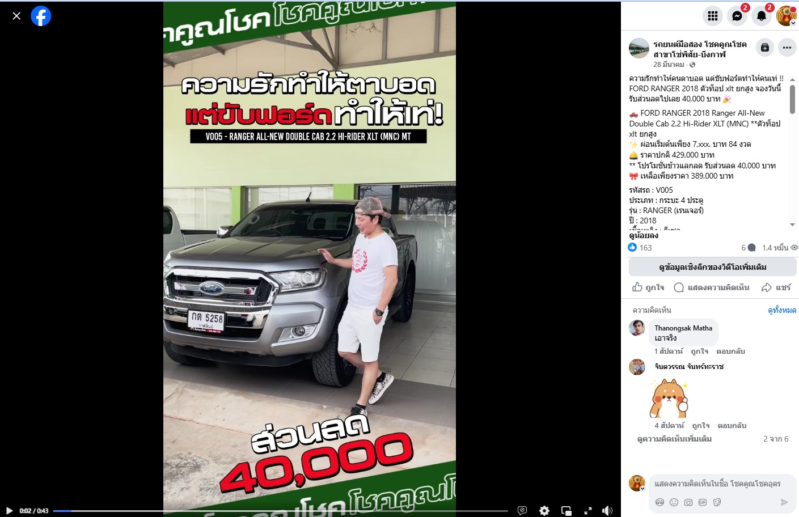This screenshot has height=517, width=799.
Task: Expand more comments ดูความคิดเห็นเพิ่มเติม
Action: [x=674, y=439]
